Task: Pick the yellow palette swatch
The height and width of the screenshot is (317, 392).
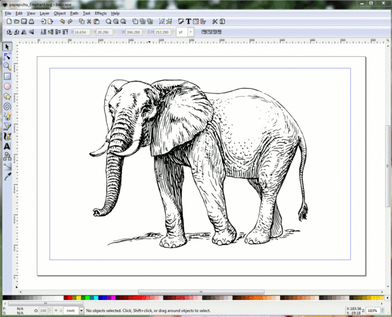Action: [x=78, y=298]
